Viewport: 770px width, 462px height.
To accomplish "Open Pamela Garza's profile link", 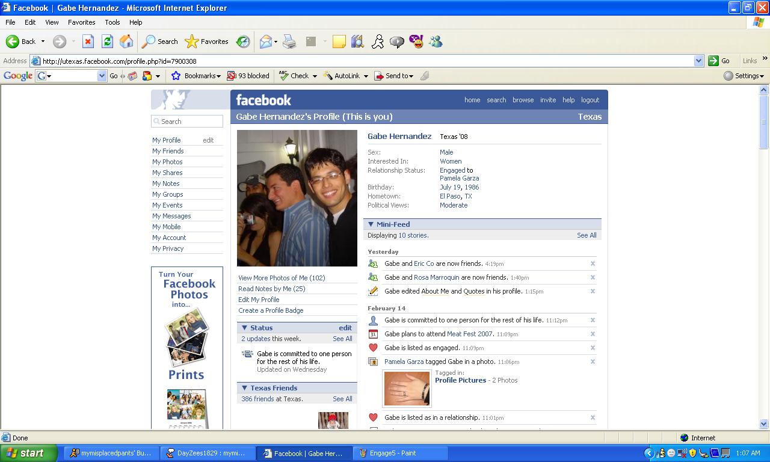I will click(x=459, y=178).
